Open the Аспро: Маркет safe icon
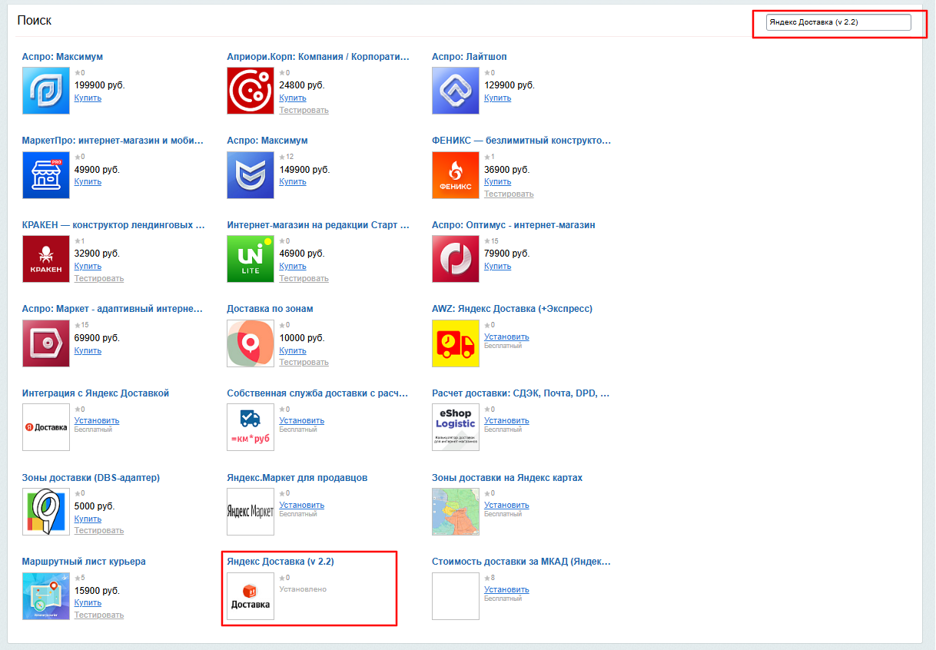Viewport: 936px width, 650px height. 46,343
